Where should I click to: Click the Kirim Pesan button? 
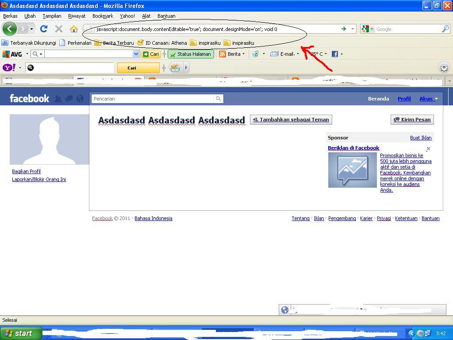(x=412, y=120)
